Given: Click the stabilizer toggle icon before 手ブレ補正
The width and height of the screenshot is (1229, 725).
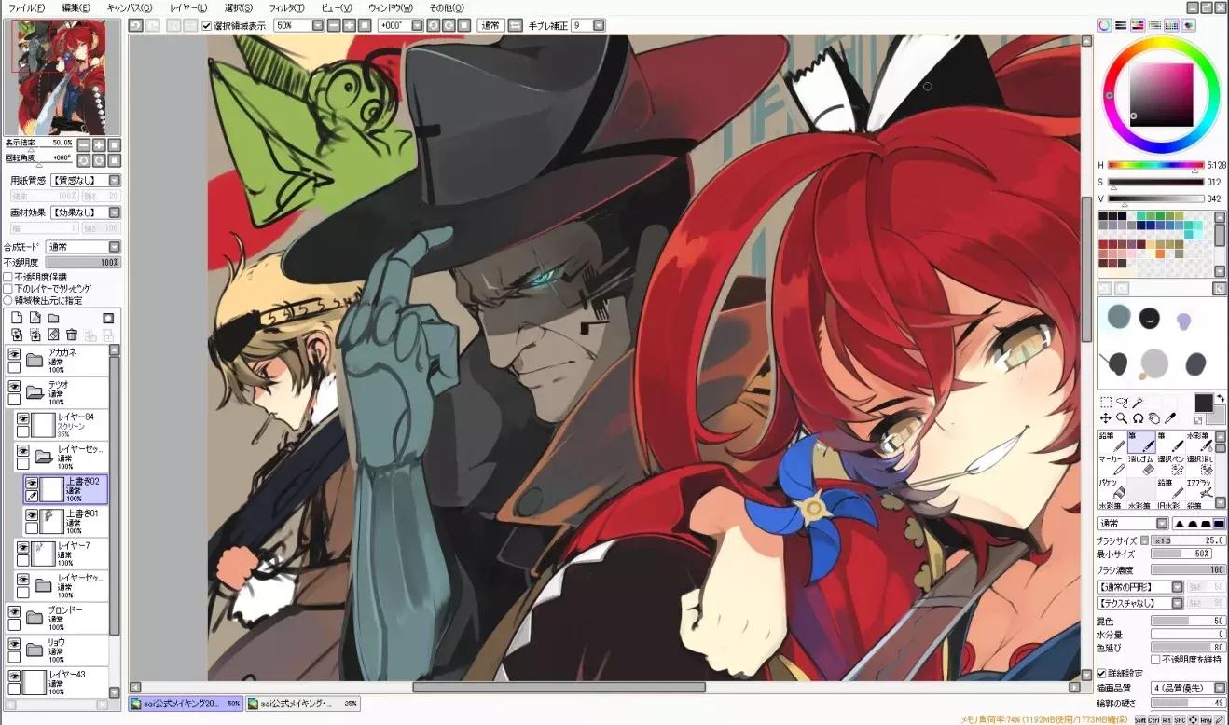Looking at the screenshot, I should coord(516,25).
